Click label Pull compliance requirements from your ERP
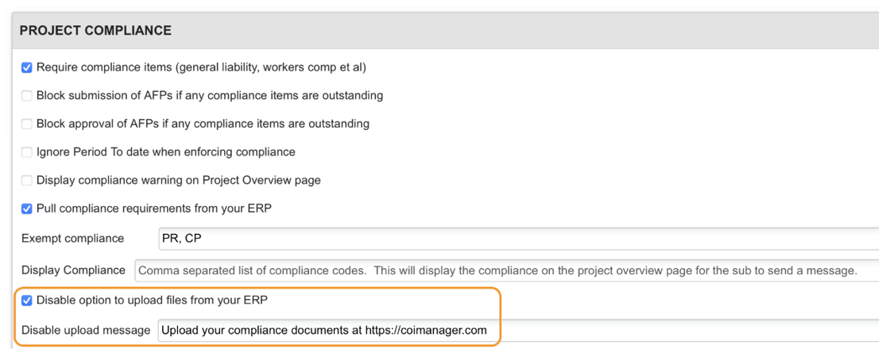The height and width of the screenshot is (352, 890). pos(154,209)
